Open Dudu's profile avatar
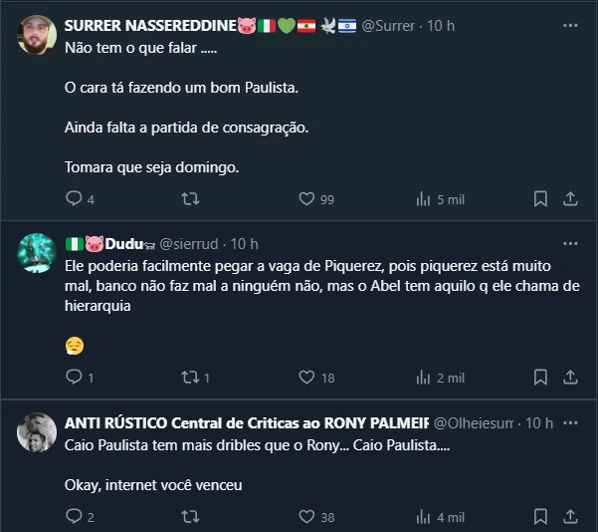This screenshot has width=598, height=532. tap(37, 253)
